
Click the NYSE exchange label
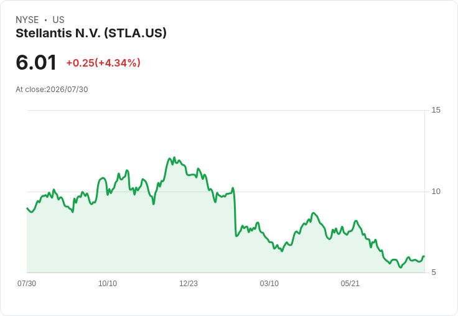click(27, 20)
